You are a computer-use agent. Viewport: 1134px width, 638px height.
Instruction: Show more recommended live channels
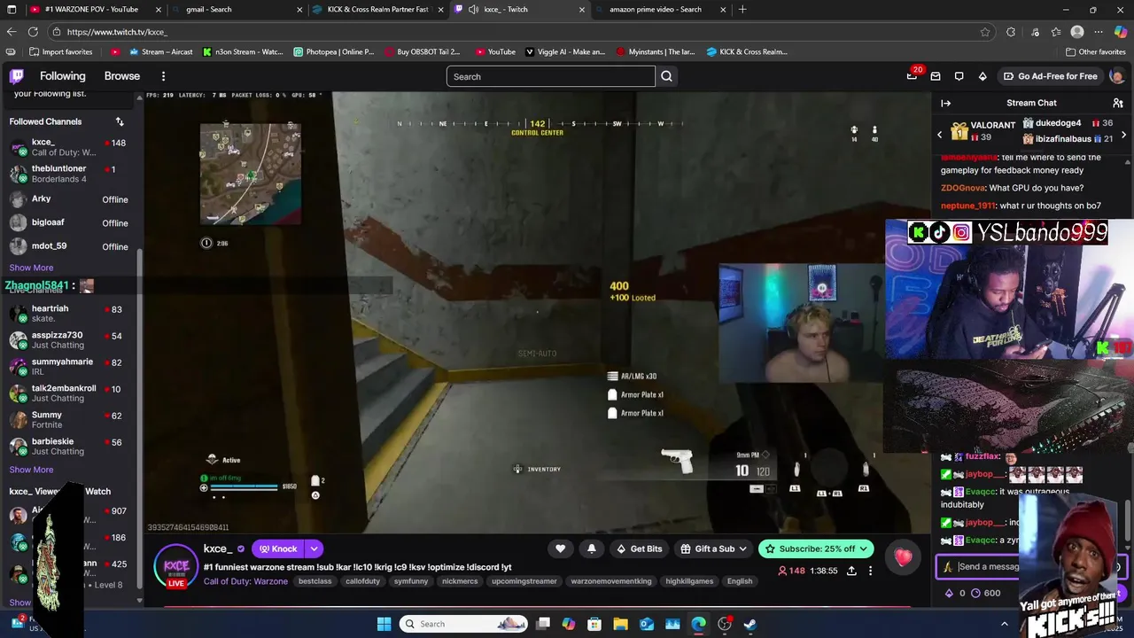(x=31, y=470)
